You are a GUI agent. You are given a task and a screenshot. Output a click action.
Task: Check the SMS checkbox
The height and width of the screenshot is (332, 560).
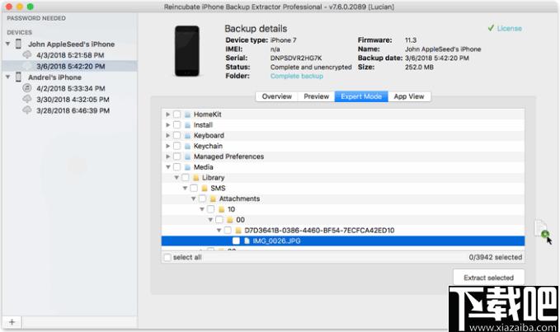(x=194, y=188)
